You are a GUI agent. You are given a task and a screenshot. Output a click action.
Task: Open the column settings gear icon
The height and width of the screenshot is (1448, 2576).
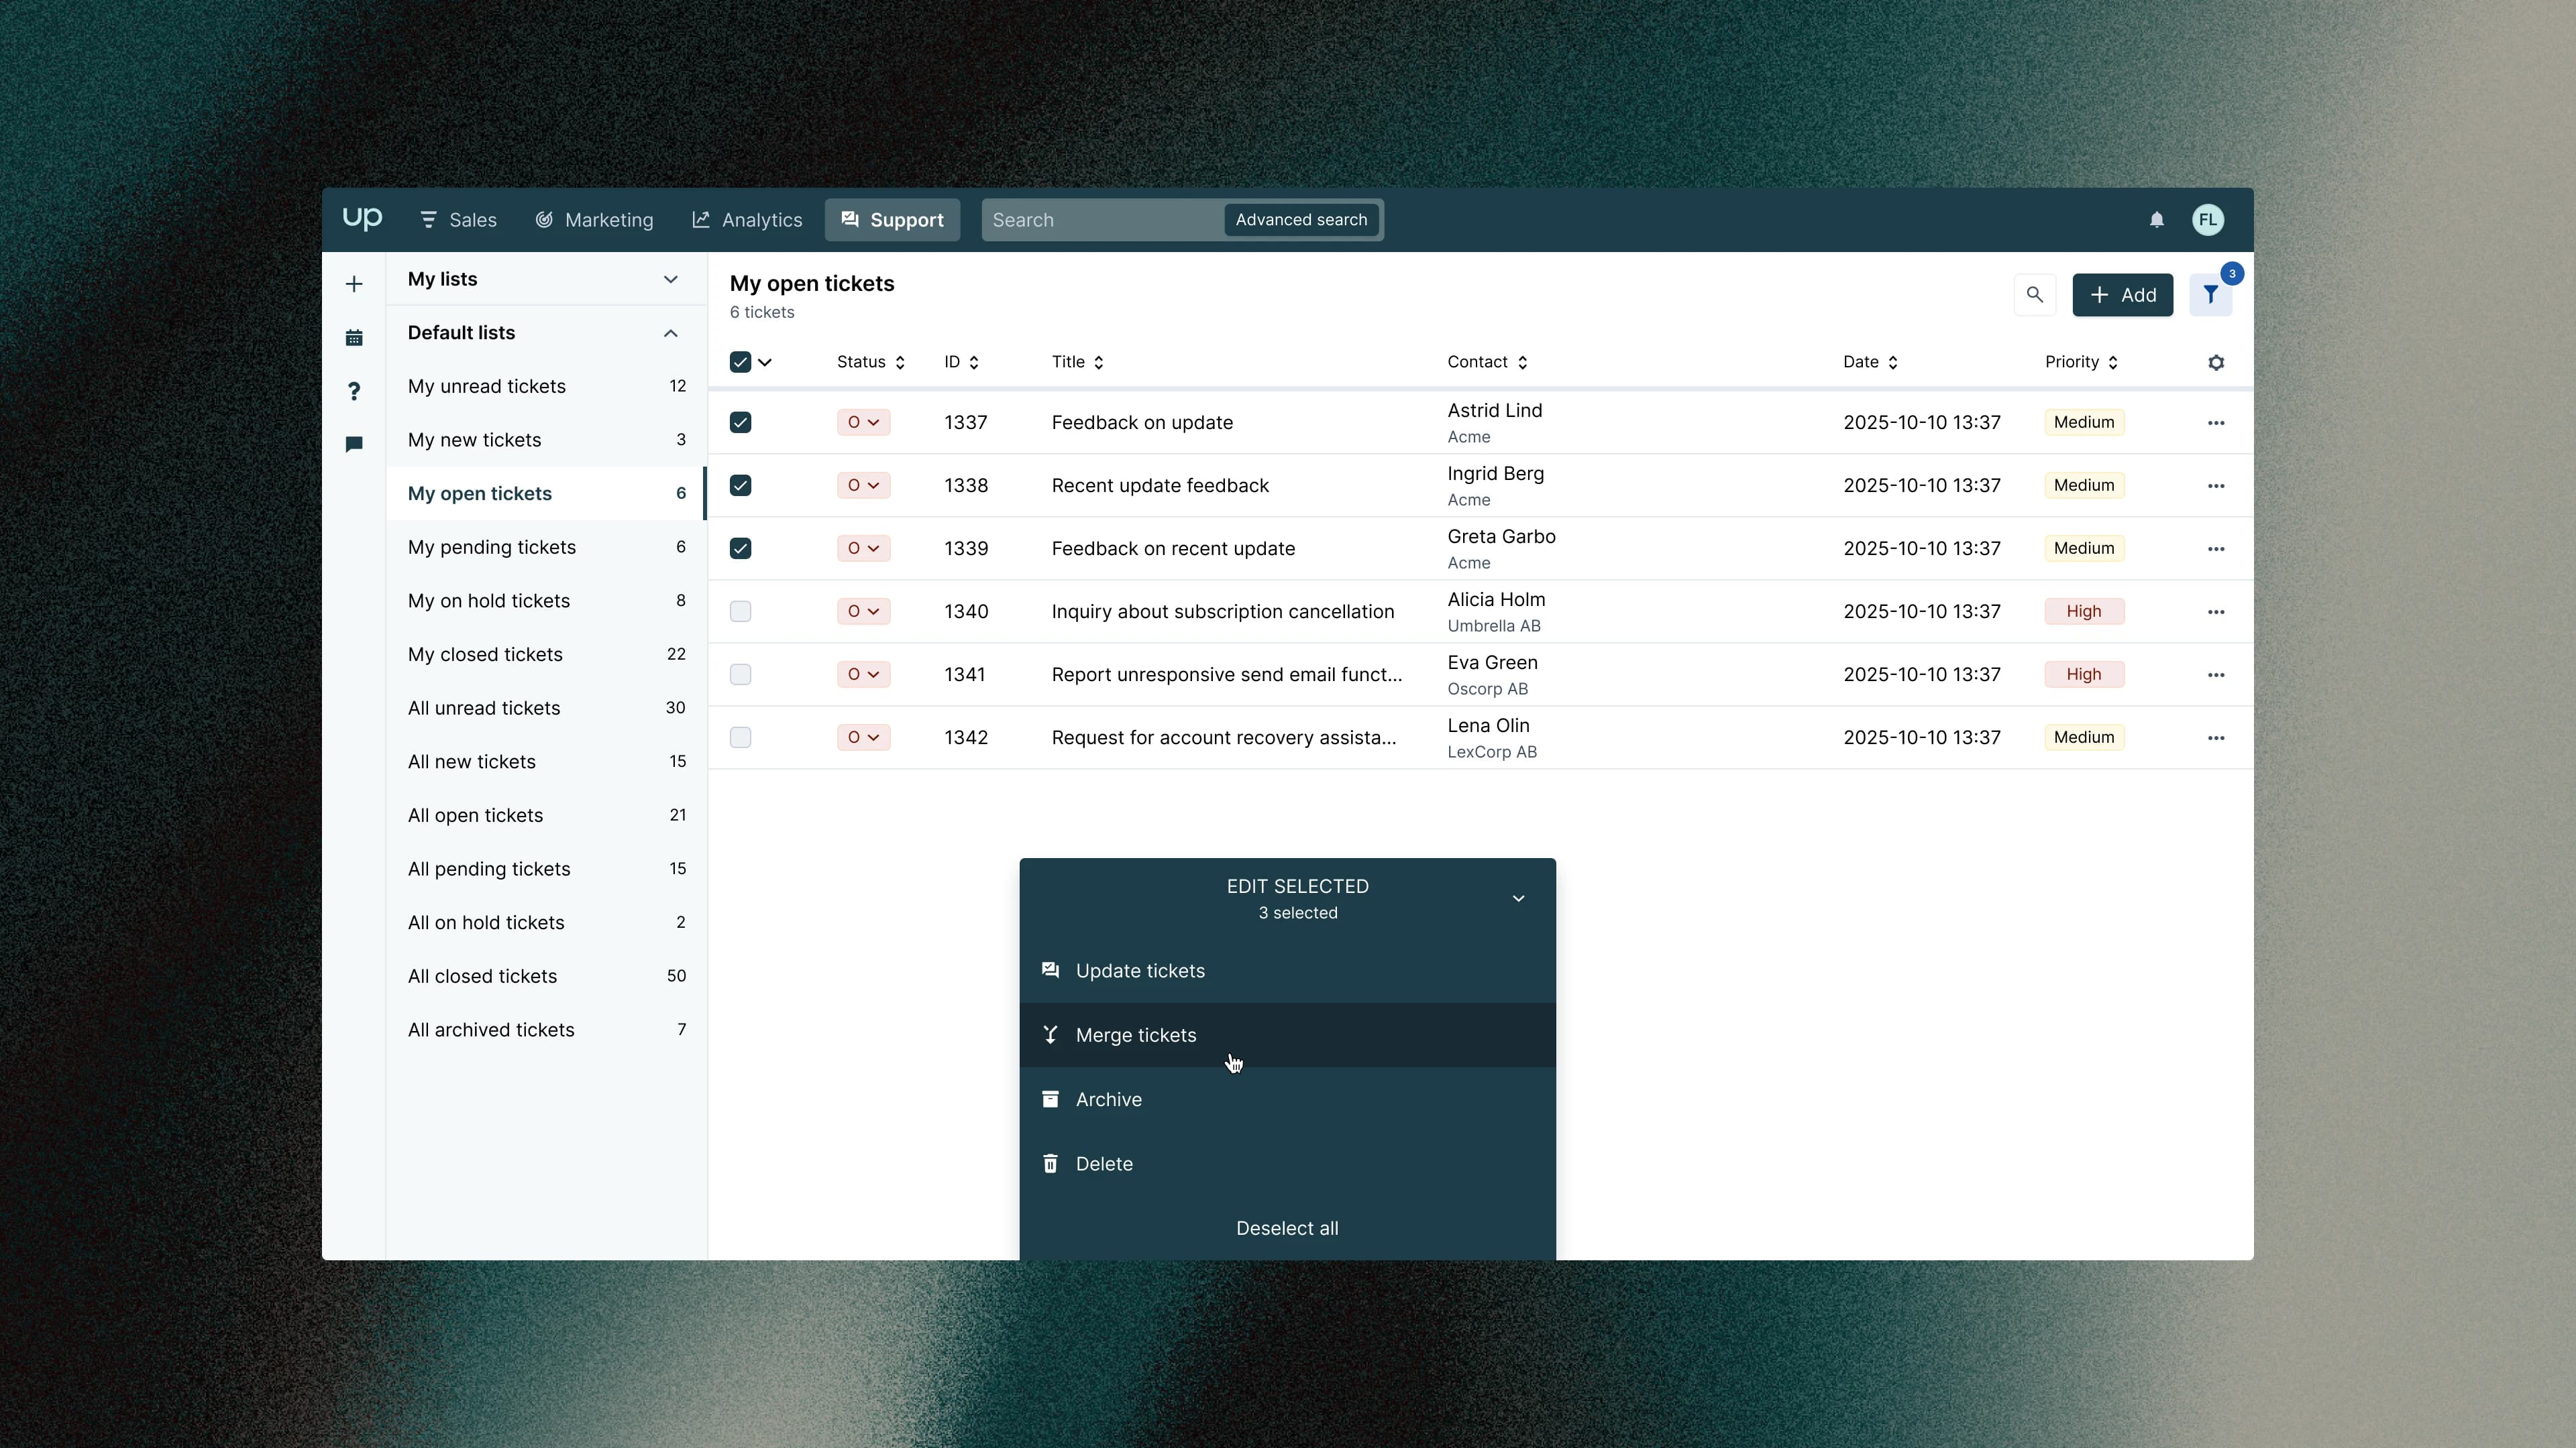(2215, 363)
